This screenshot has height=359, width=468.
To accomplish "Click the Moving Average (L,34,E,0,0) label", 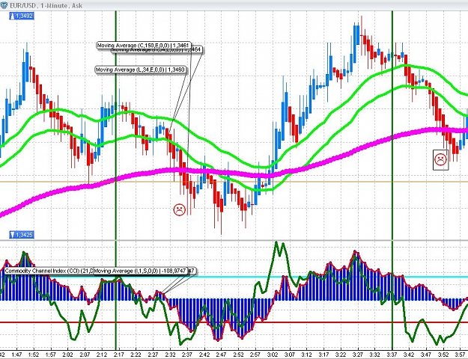I will click(x=141, y=70).
